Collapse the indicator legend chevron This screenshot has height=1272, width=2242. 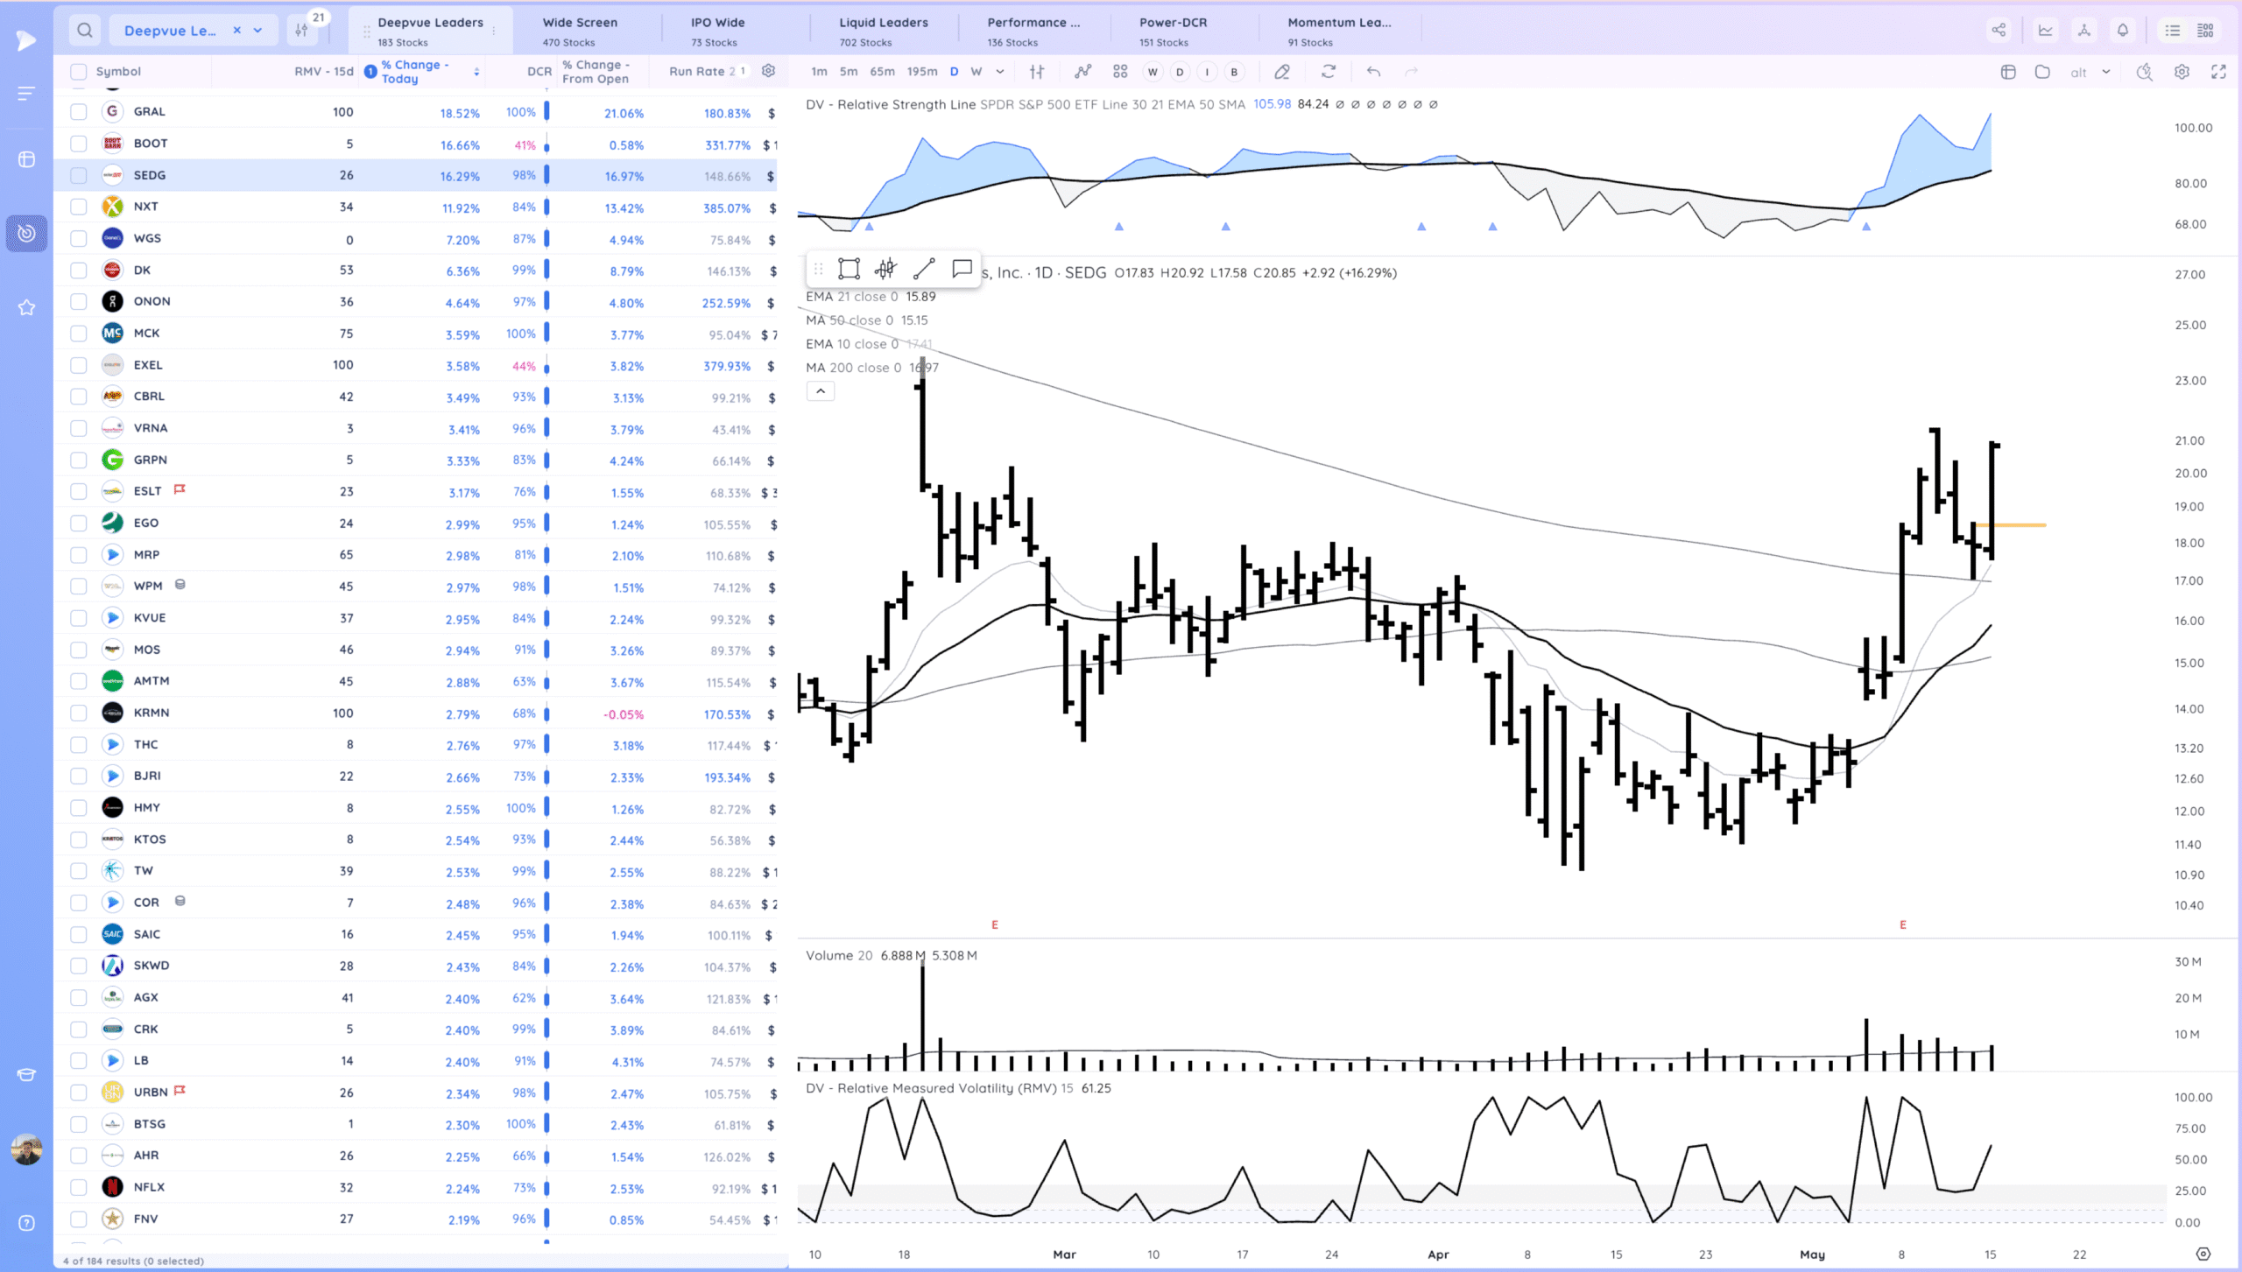click(820, 391)
